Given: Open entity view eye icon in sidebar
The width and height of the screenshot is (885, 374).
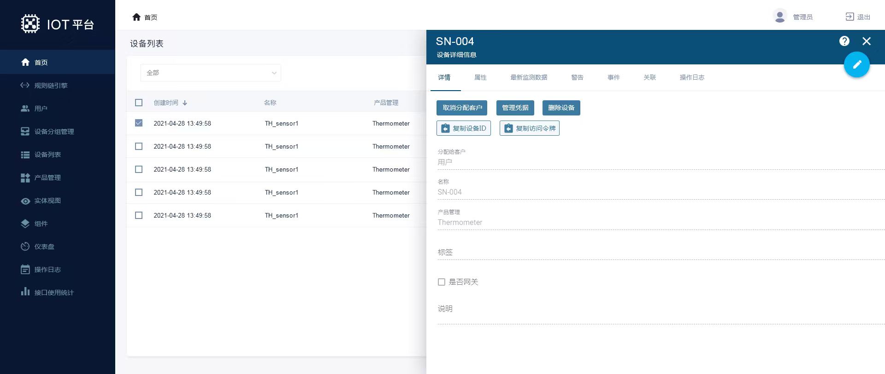Looking at the screenshot, I should 25,201.
